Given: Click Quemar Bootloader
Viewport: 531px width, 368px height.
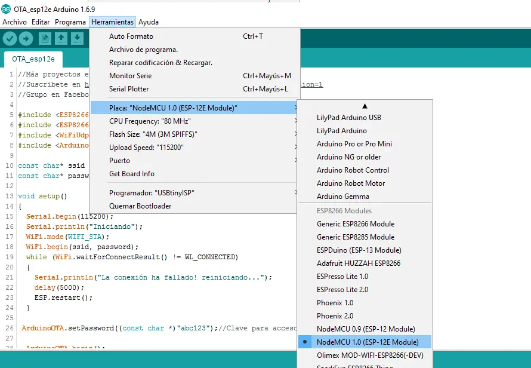Looking at the screenshot, I should (x=193, y=206).
